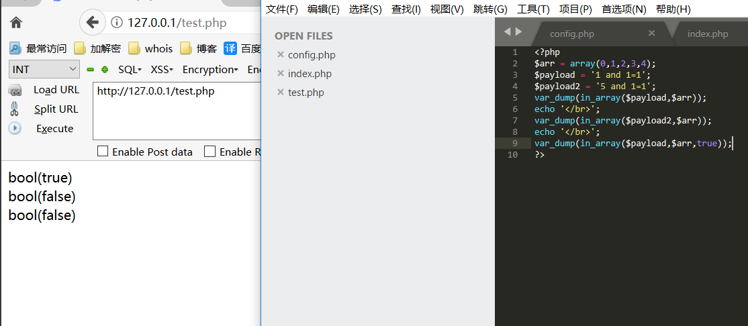The image size is (748, 326).
Task: Click the Execute button label
Action: [55, 128]
